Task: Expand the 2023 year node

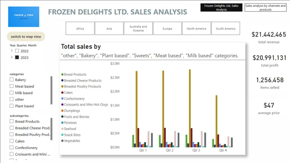Action: [x=12, y=58]
